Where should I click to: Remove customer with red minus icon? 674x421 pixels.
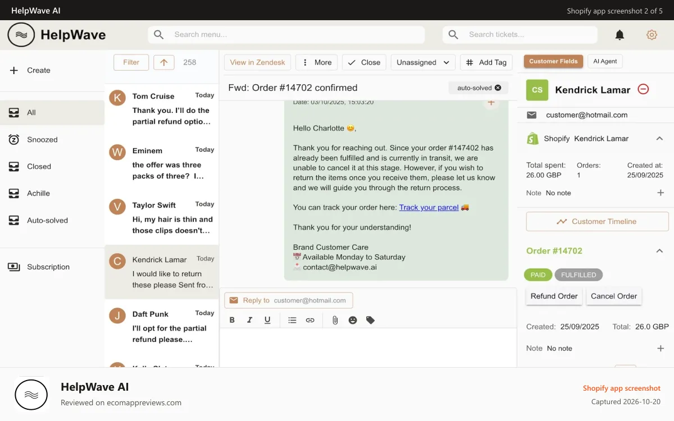click(644, 89)
